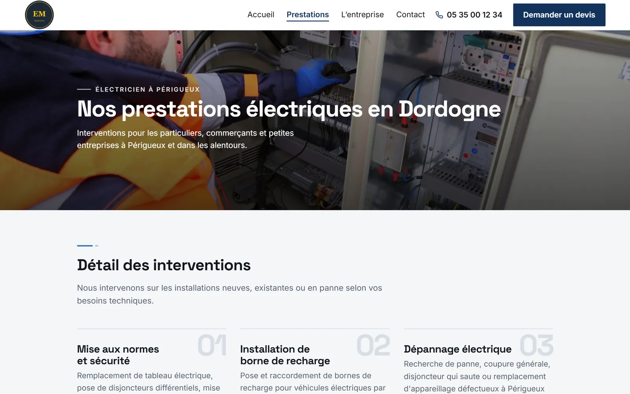Click the hero subtitle starting Interventions pour les particuliers

tap(185, 139)
